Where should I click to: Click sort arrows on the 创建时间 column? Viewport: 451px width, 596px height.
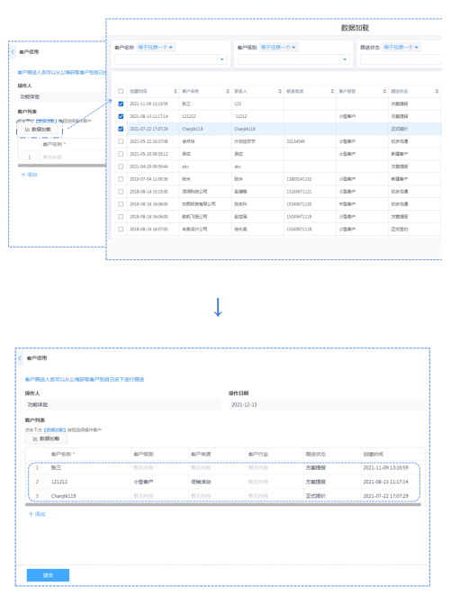(176, 91)
